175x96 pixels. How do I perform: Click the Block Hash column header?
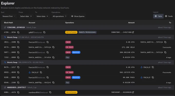pos(8,23)
